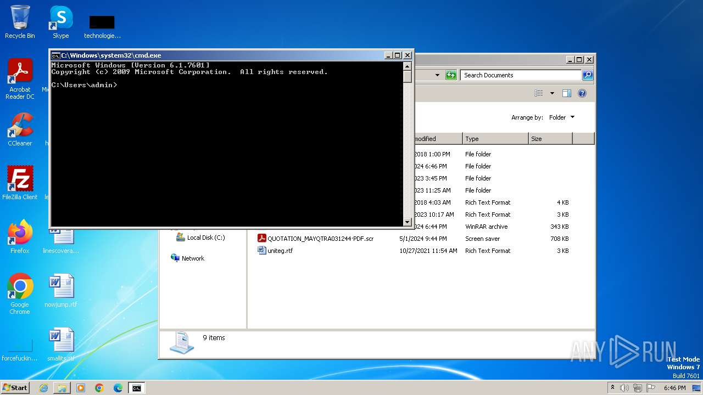Click inside the command prompt console
The width and height of the screenshot is (703, 395).
227,144
